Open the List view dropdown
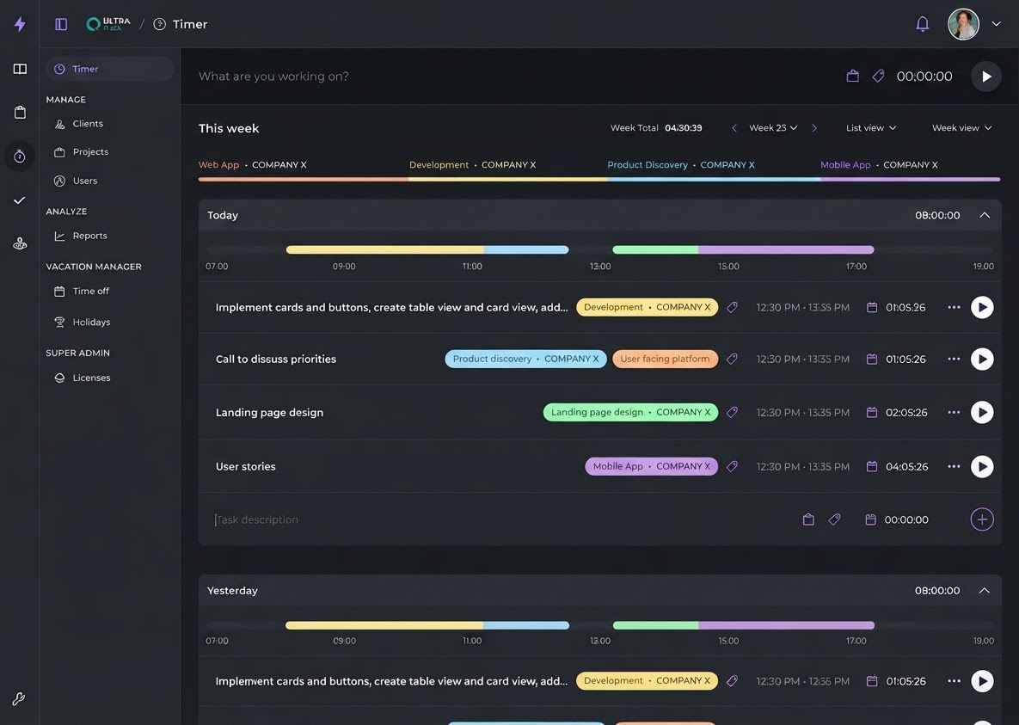 871,128
